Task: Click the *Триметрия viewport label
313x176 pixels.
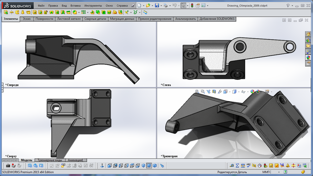Action: [x=170, y=156]
